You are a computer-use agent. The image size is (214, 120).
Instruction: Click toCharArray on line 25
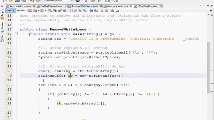click(x=99, y=71)
